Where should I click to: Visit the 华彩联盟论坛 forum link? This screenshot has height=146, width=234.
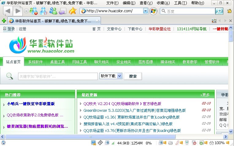point(159,29)
